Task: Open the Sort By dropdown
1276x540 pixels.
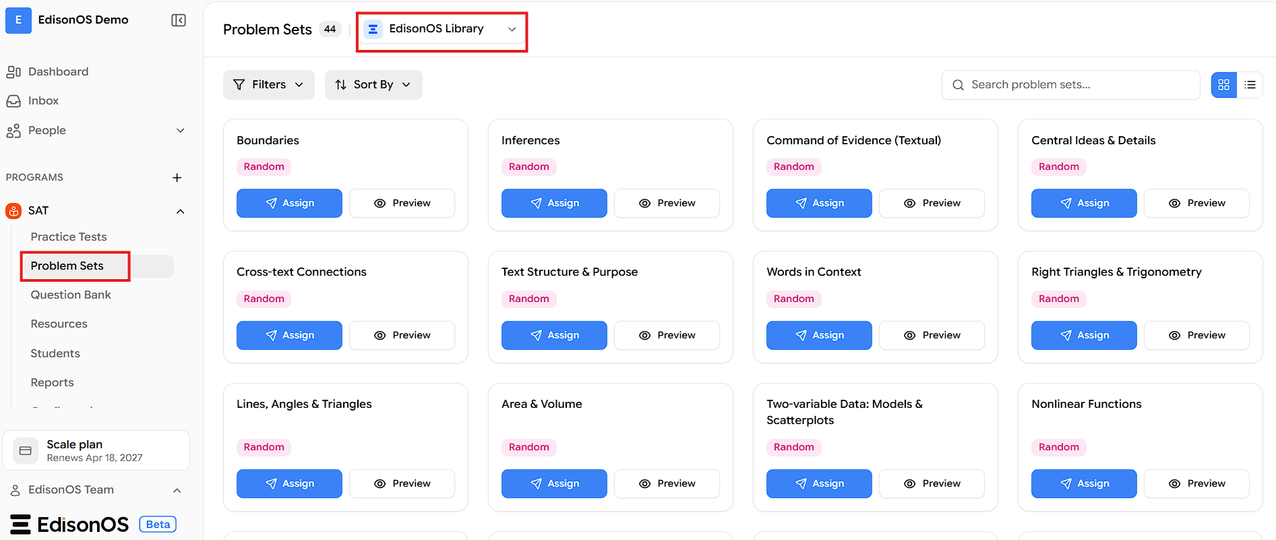Action: 373,84
